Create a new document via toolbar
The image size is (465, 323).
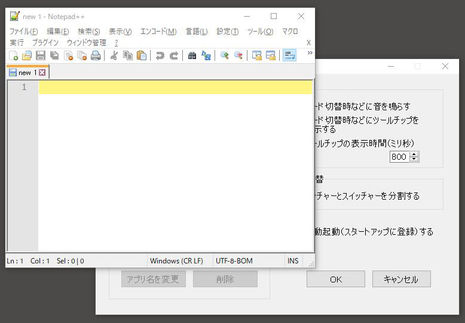pos(13,55)
